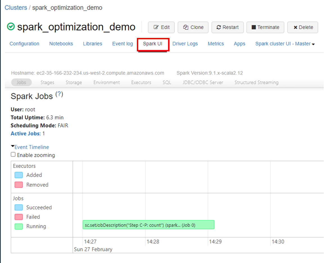Collapse the Event Timeline section

pyautogui.click(x=31, y=147)
